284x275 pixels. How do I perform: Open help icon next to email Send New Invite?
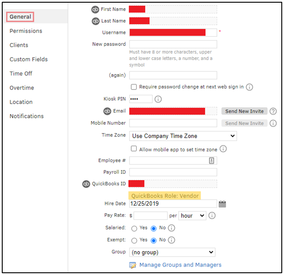pos(273,111)
